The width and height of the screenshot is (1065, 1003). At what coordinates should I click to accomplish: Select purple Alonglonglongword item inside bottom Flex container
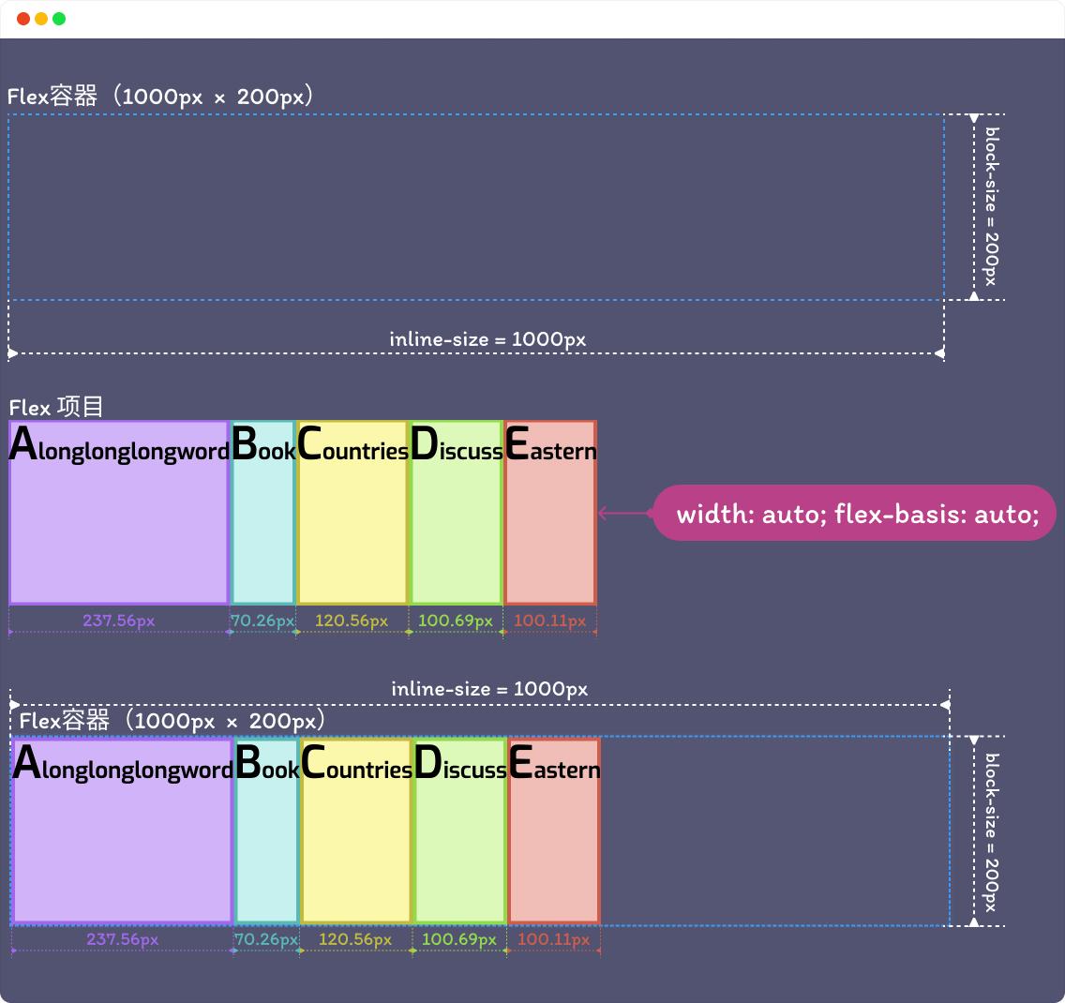[123, 844]
